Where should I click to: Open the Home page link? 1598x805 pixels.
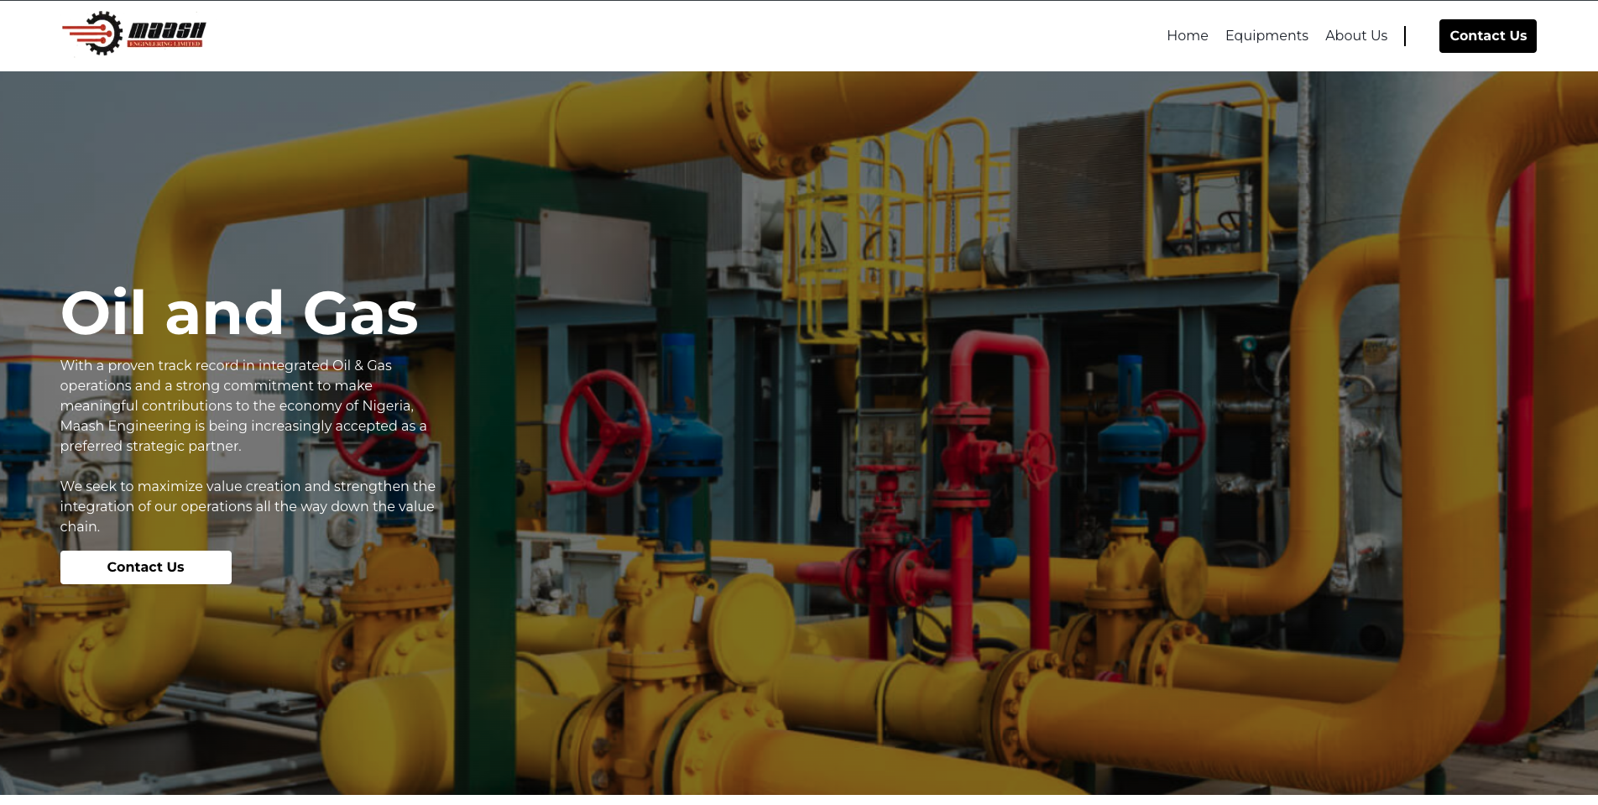pyautogui.click(x=1187, y=35)
